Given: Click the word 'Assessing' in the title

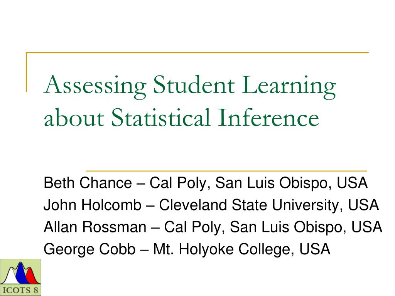Looking at the screenshot, I should (95, 87).
